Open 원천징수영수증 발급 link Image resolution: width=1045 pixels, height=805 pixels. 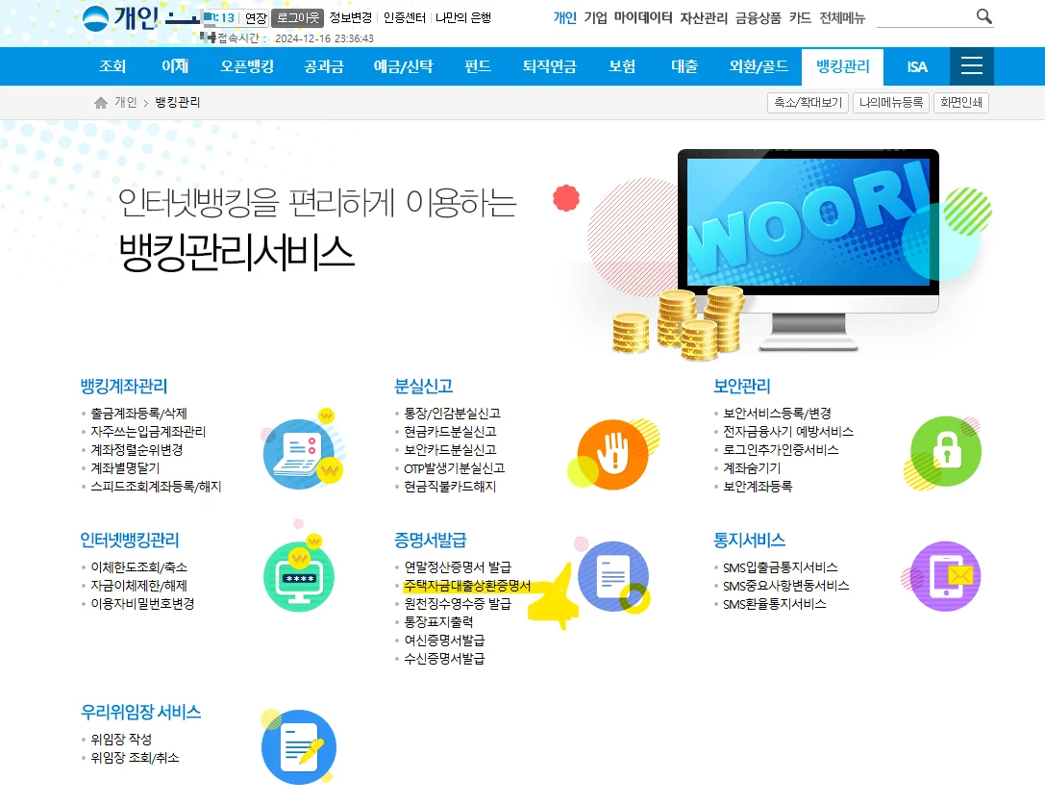coord(458,604)
